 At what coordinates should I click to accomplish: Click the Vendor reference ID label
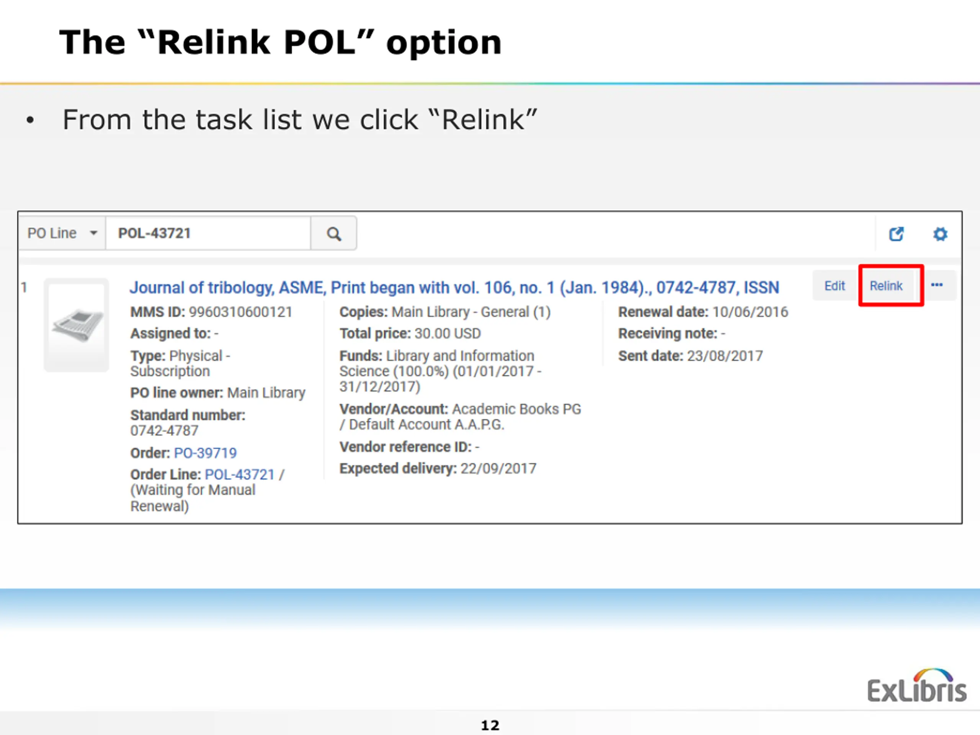click(x=405, y=447)
